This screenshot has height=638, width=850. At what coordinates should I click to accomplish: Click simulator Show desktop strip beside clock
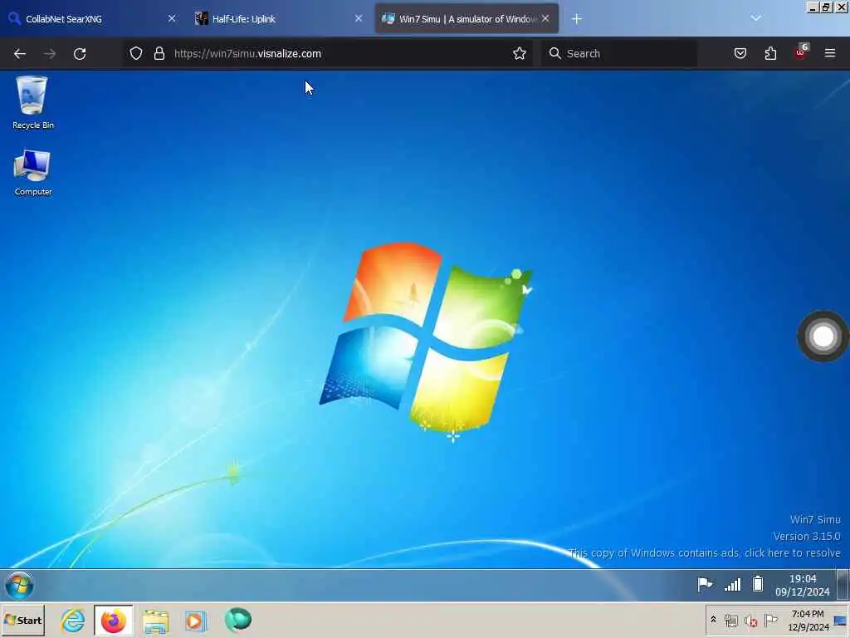tap(843, 585)
